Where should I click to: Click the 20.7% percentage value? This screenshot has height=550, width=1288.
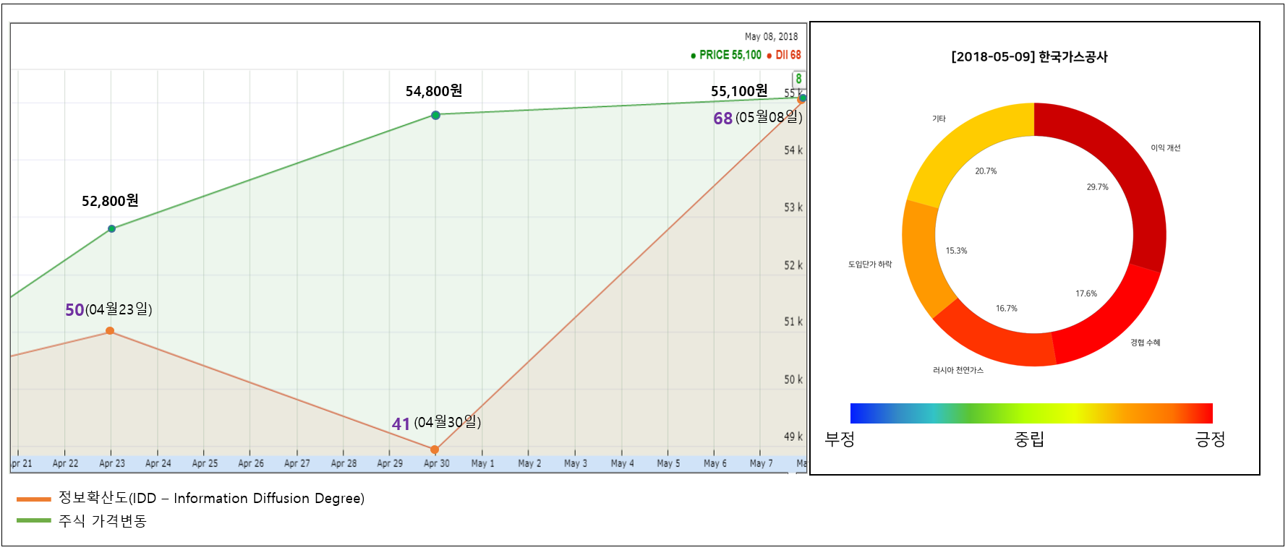pyautogui.click(x=986, y=171)
